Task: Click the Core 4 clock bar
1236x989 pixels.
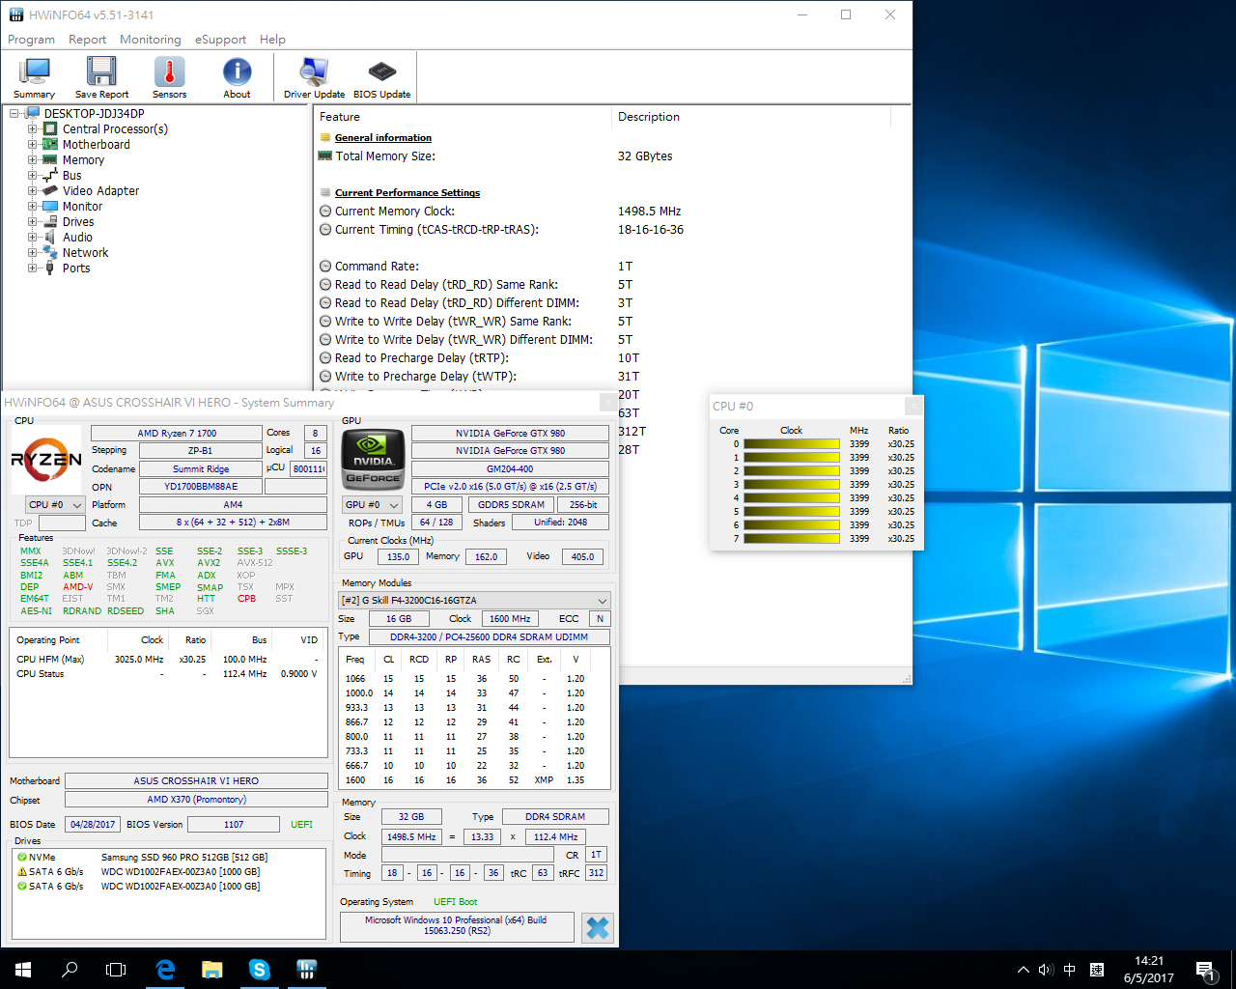Action: (x=792, y=498)
